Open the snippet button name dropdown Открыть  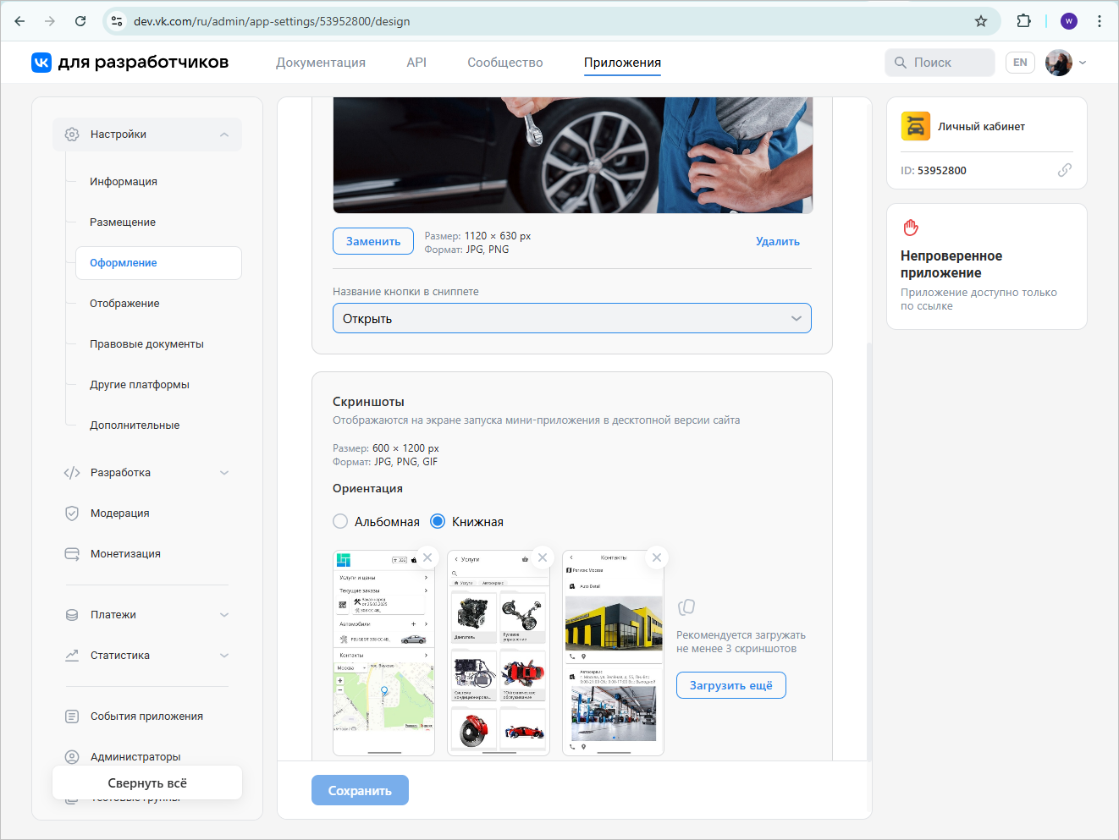[x=572, y=318]
